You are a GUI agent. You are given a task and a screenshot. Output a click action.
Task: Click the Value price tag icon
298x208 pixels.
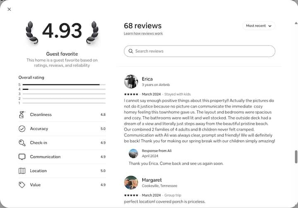(x=22, y=185)
